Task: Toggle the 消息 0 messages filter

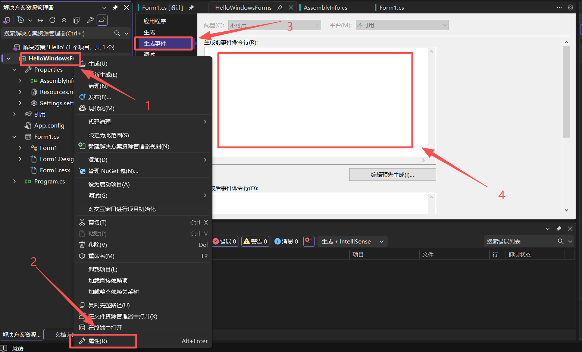Action: tap(286, 241)
